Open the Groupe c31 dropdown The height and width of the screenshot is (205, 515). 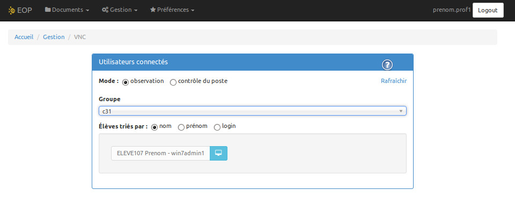pos(253,111)
